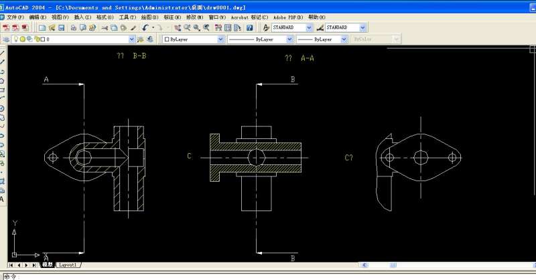This screenshot has height=280, width=536.
Task: Toggle freeze sun icon for layer 0
Action: (22, 39)
